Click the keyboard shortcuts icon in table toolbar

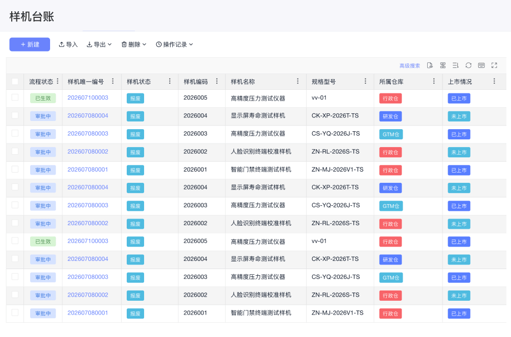coord(481,65)
